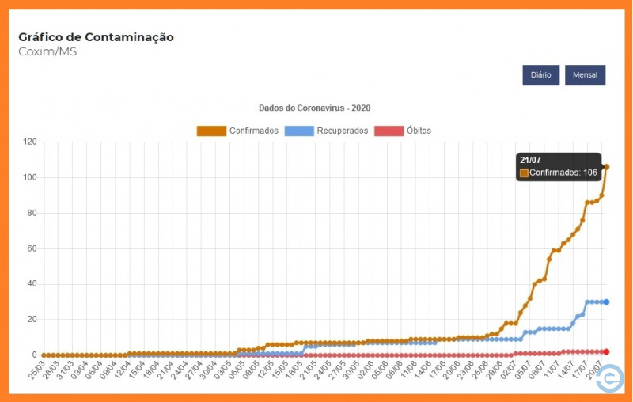Image resolution: width=633 pixels, height=402 pixels.
Task: Click the red Óbitos legend swatch
Action: pyautogui.click(x=388, y=131)
